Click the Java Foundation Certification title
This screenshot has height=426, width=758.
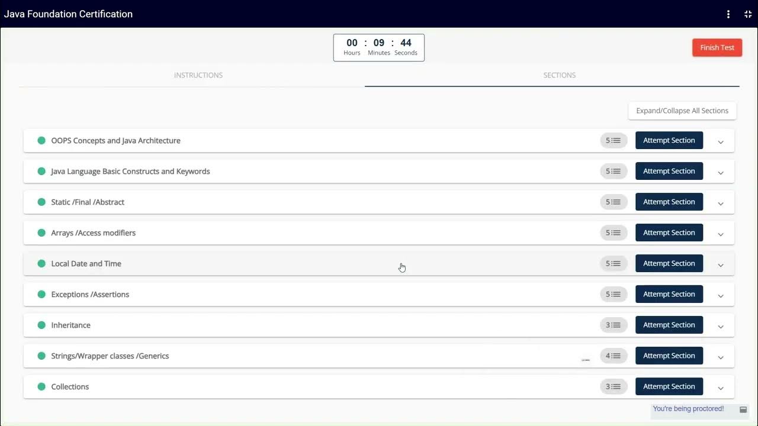click(x=69, y=14)
